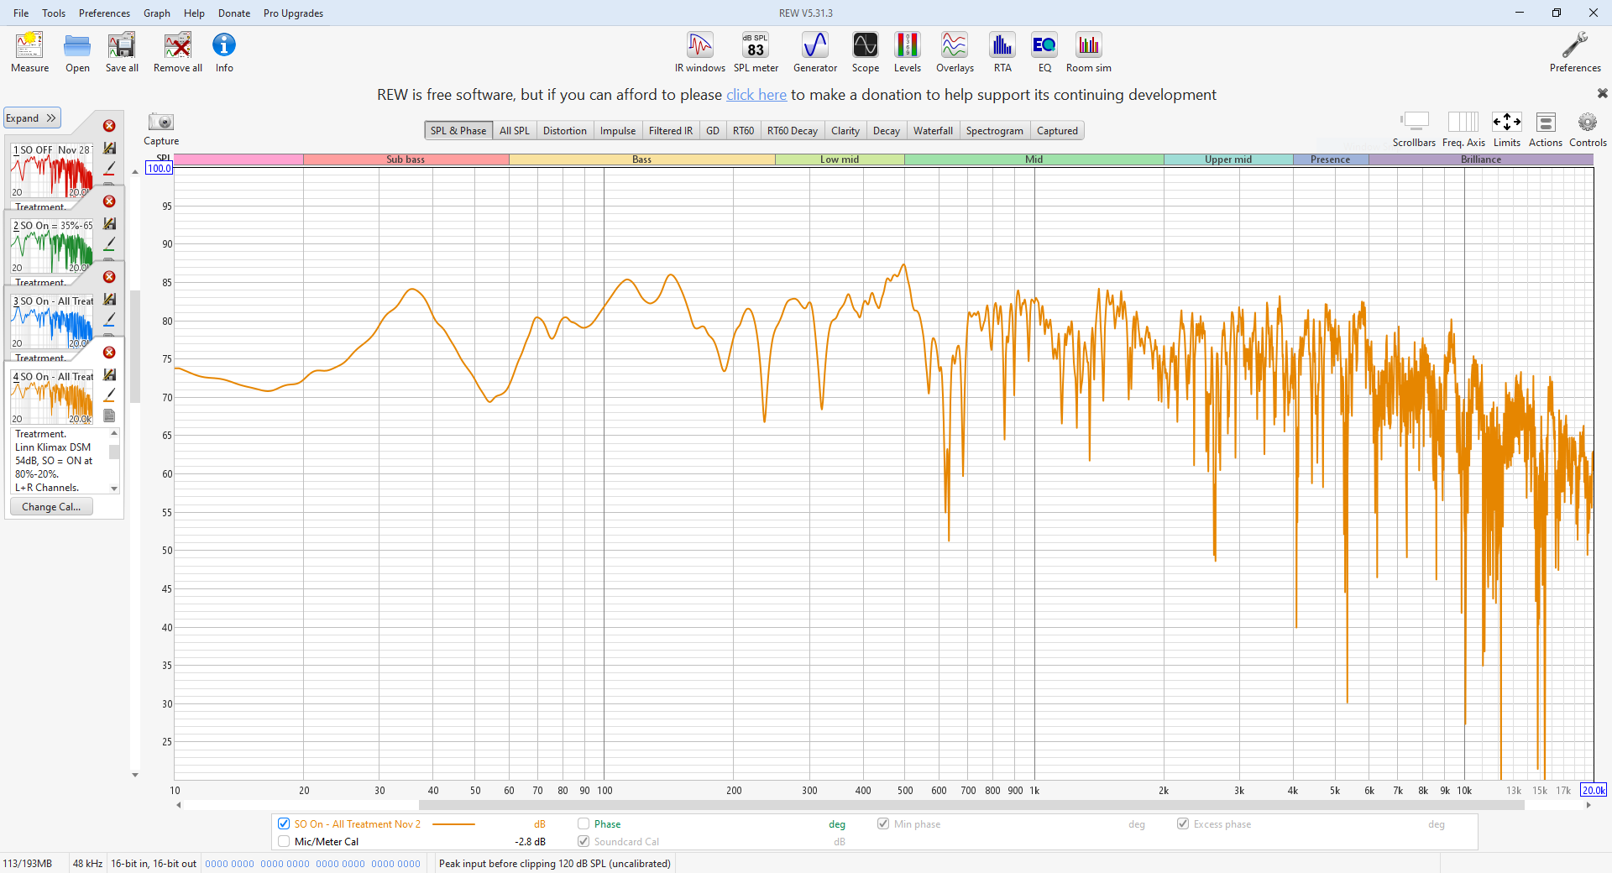Enable the Phase trace checkbox
1612x873 pixels.
point(584,823)
